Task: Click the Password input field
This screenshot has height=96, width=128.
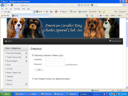Action: [55, 65]
